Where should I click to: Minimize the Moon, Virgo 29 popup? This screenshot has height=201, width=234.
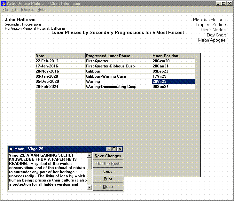pyautogui.click(x=109, y=149)
